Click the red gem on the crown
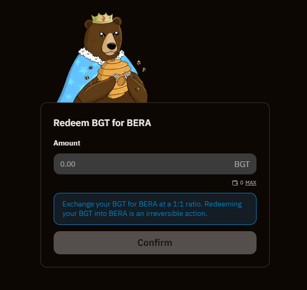This screenshot has height=290, width=307. coord(103,19)
